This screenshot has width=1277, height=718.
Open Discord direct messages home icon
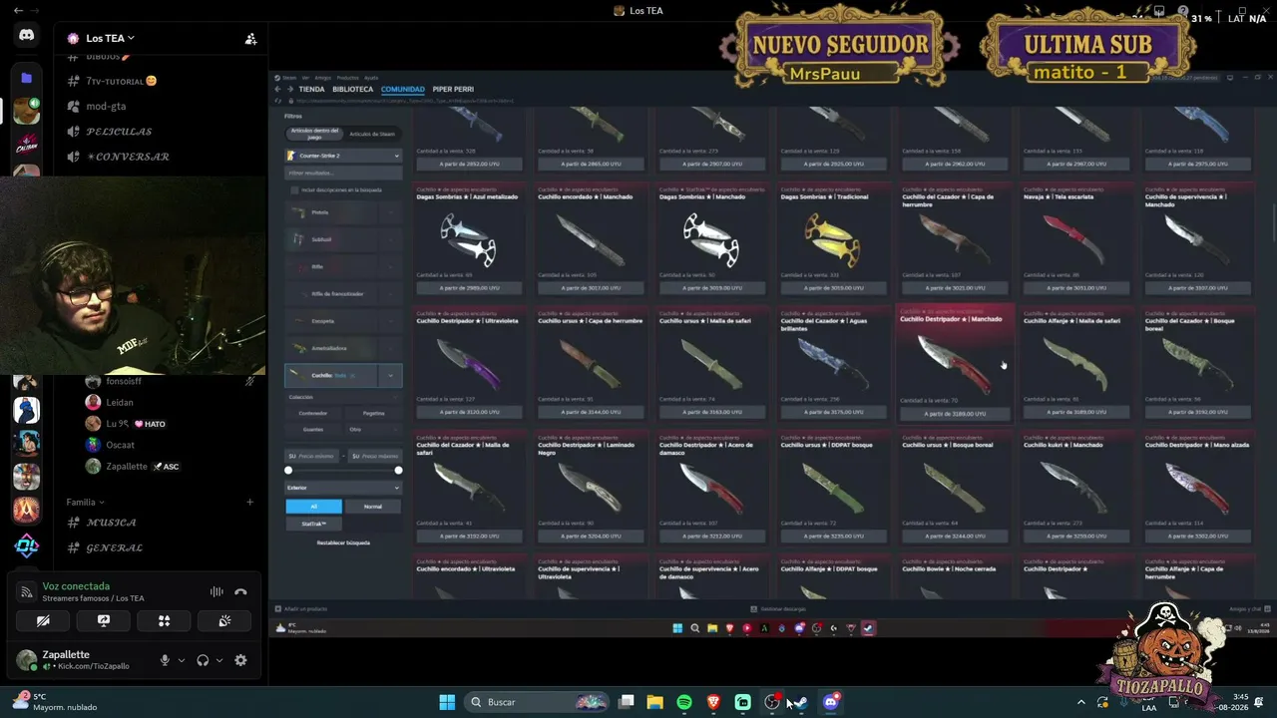tap(27, 36)
